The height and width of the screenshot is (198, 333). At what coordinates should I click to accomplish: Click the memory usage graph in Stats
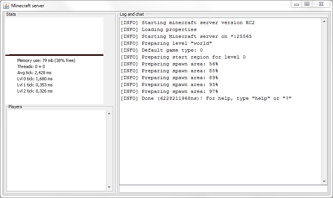[54, 37]
